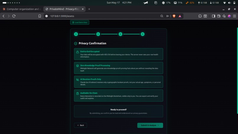Open the profile avatar icon
The width and height of the screenshot is (238, 134).
[x=229, y=16]
